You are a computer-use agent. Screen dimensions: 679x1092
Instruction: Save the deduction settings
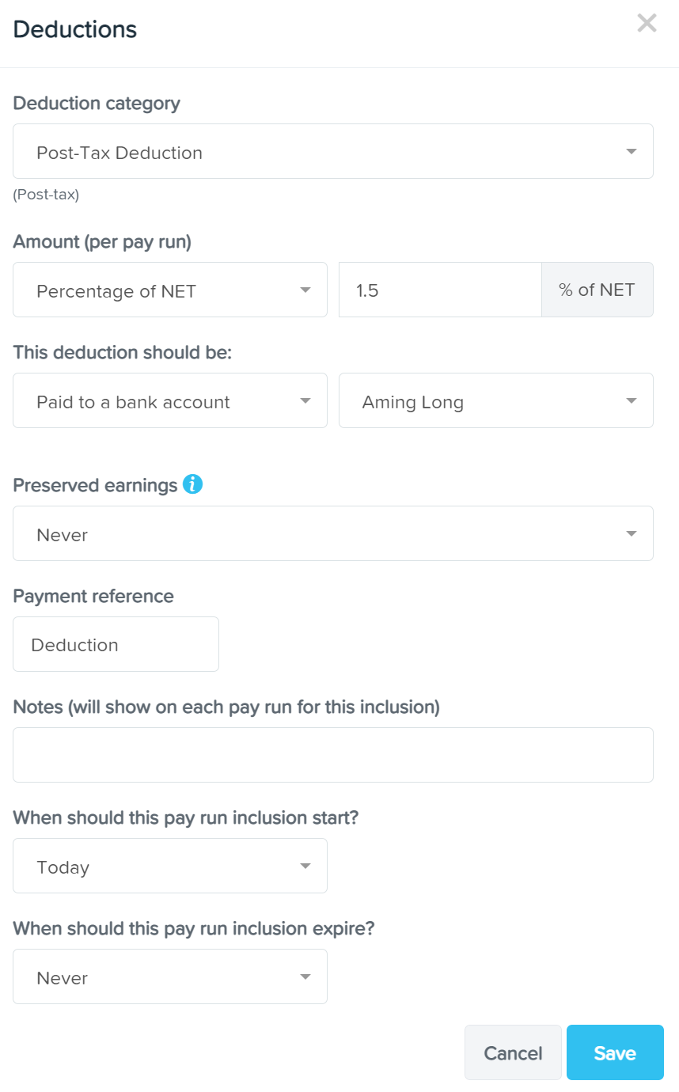pos(615,1052)
